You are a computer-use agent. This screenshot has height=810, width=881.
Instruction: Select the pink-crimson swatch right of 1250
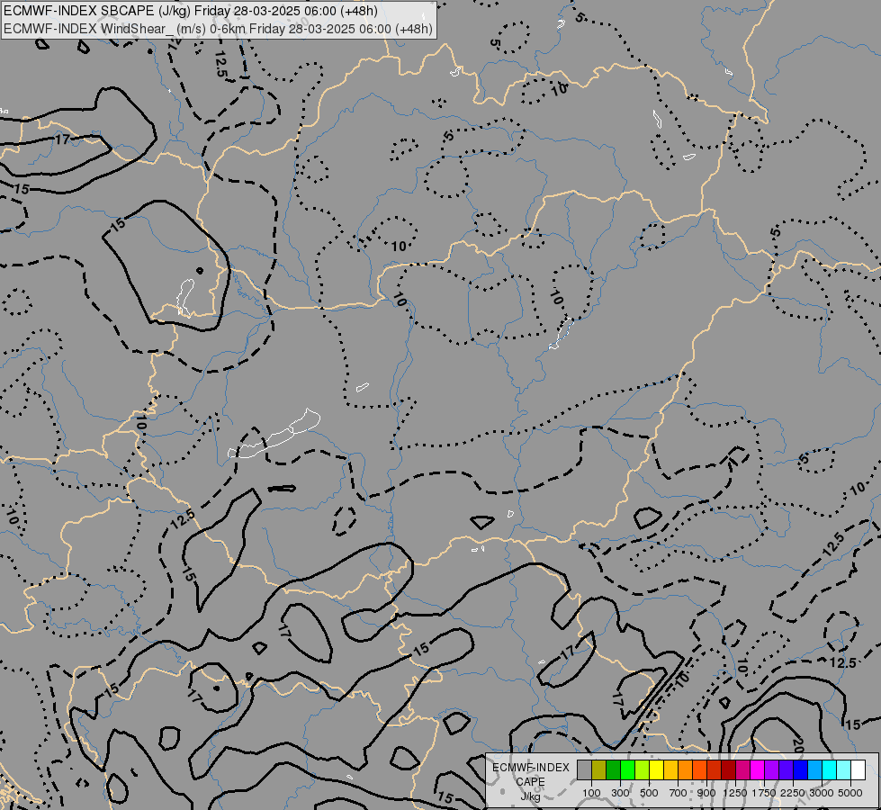click(x=743, y=770)
